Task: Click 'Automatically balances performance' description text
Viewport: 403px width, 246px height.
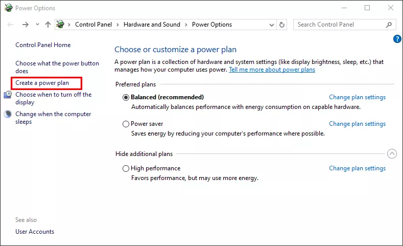Action: [246, 107]
